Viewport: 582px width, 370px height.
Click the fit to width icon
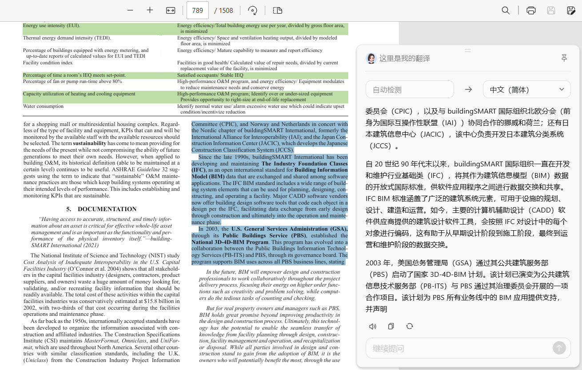point(171,10)
